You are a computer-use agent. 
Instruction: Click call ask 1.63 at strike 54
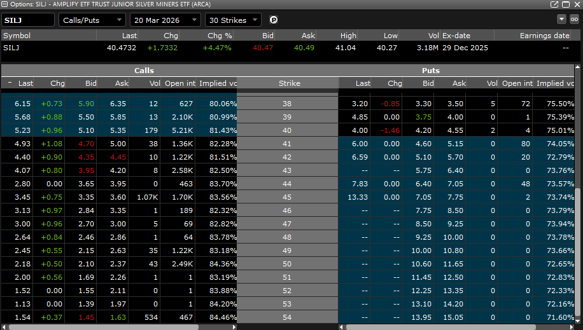tap(118, 317)
